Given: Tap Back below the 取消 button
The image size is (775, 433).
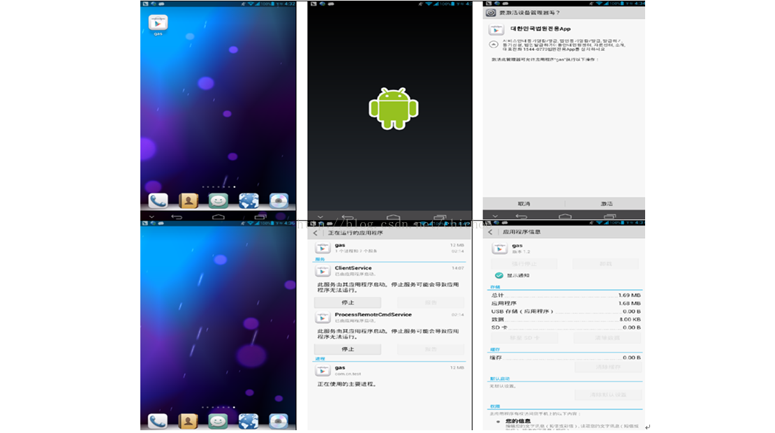Looking at the screenshot, I should click(522, 216).
